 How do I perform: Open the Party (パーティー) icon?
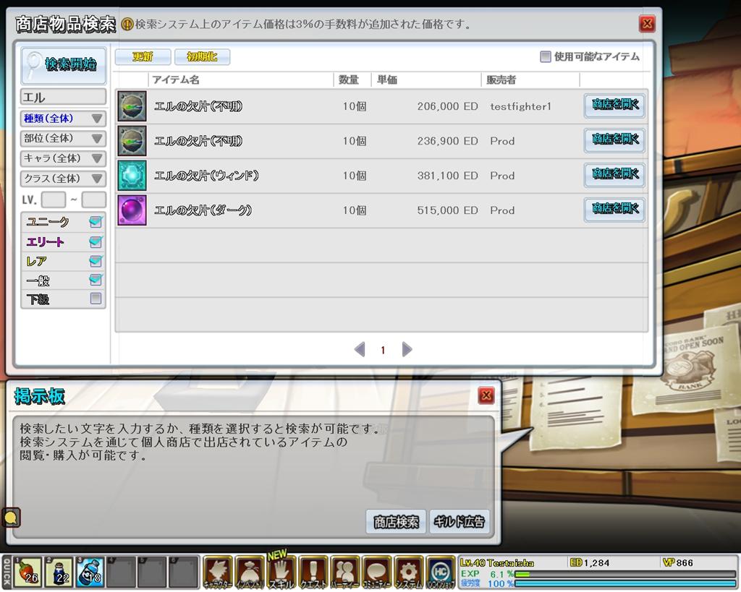pyautogui.click(x=345, y=572)
